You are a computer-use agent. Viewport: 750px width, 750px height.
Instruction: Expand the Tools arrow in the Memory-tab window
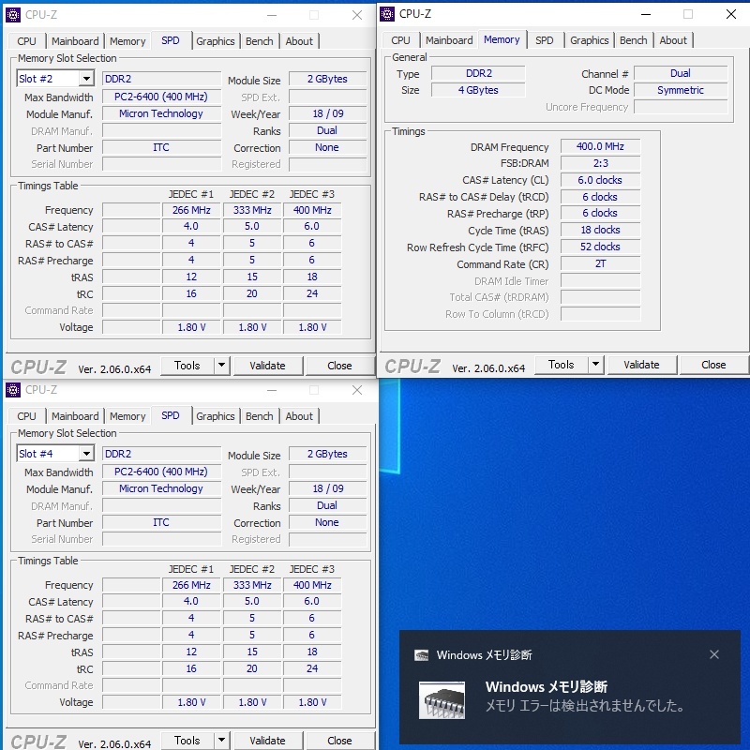coord(595,365)
